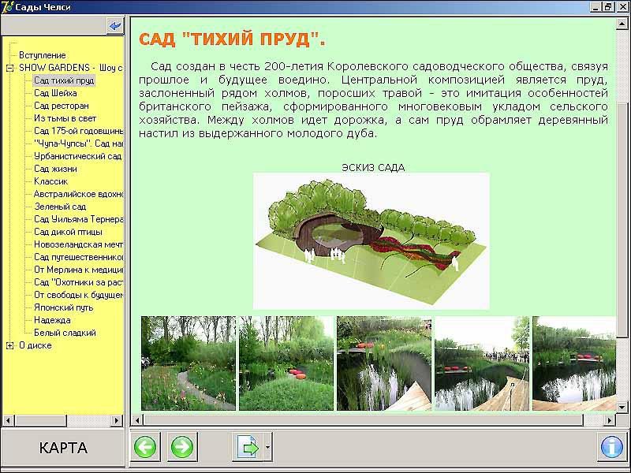The height and width of the screenshot is (473, 631).
Task: Click first garden photo with winding path
Action: pyautogui.click(x=189, y=363)
